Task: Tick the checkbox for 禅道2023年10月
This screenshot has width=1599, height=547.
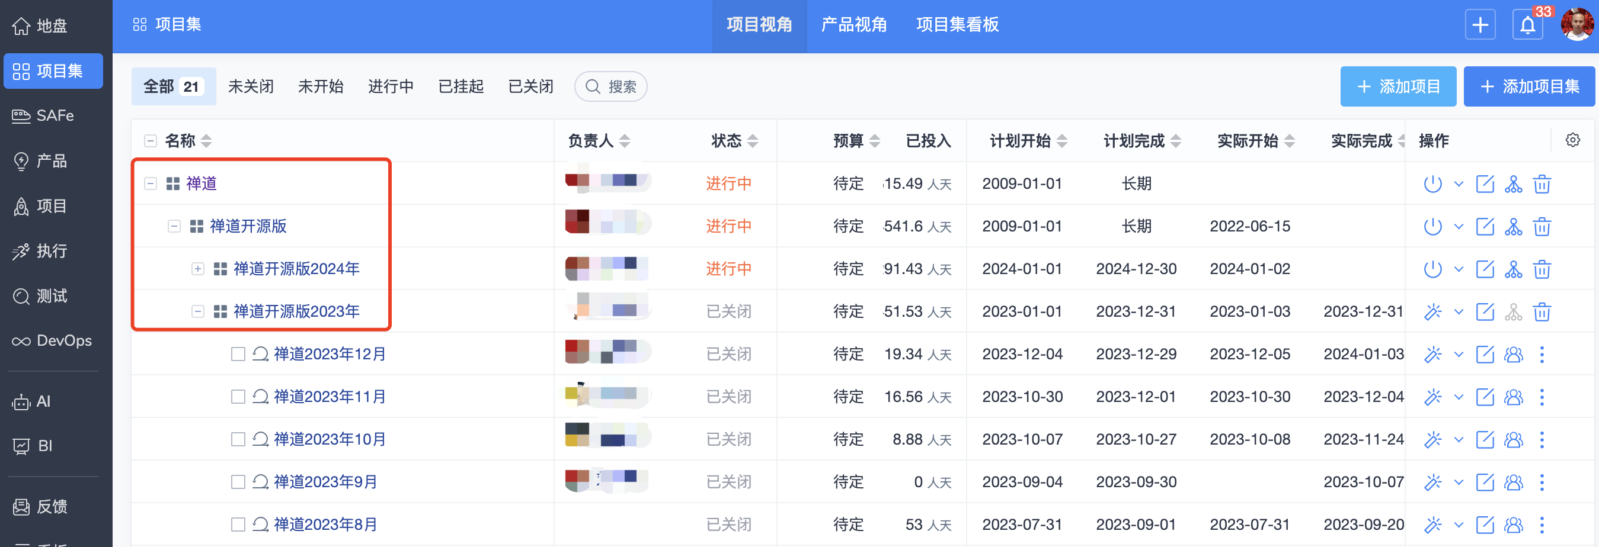Action: coord(238,439)
